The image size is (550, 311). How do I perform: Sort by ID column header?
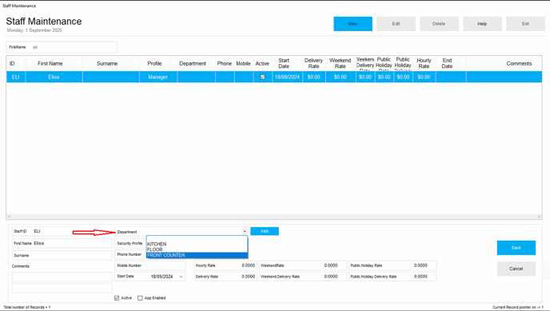tap(16, 63)
